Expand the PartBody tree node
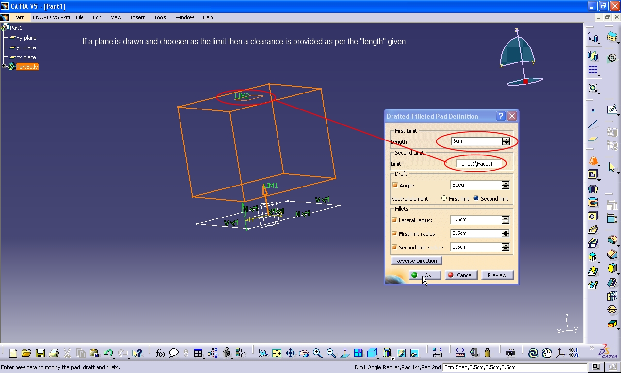621x373 pixels. pyautogui.click(x=4, y=66)
